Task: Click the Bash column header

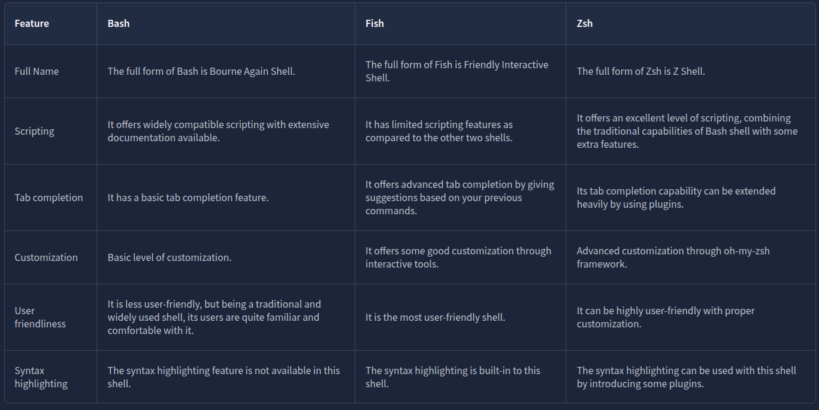Action: (x=119, y=23)
